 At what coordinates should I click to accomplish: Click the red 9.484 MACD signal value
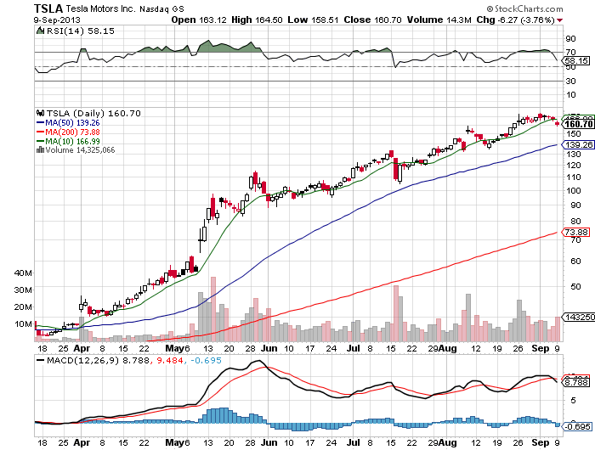tap(170, 360)
